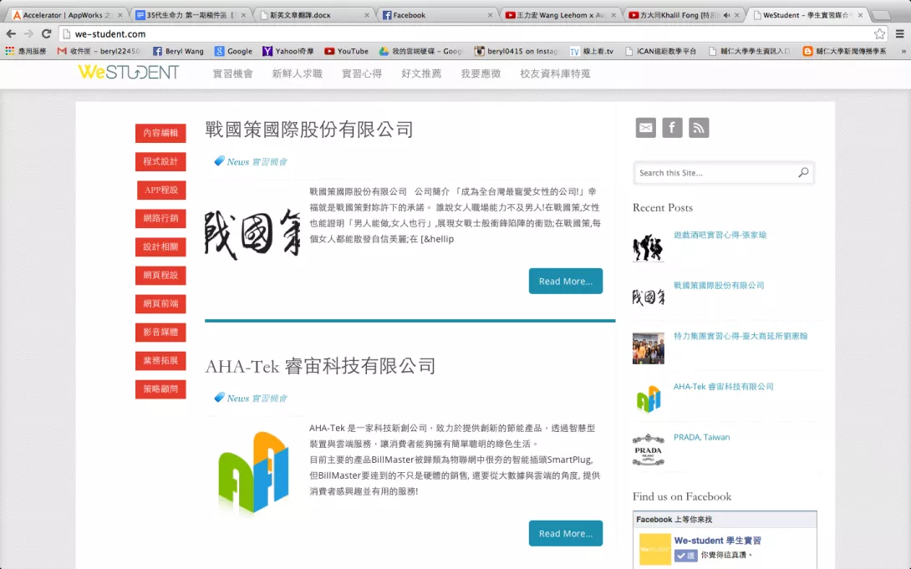Select the APP程設 category button
Screen dimensions: 911x569
[x=161, y=190]
